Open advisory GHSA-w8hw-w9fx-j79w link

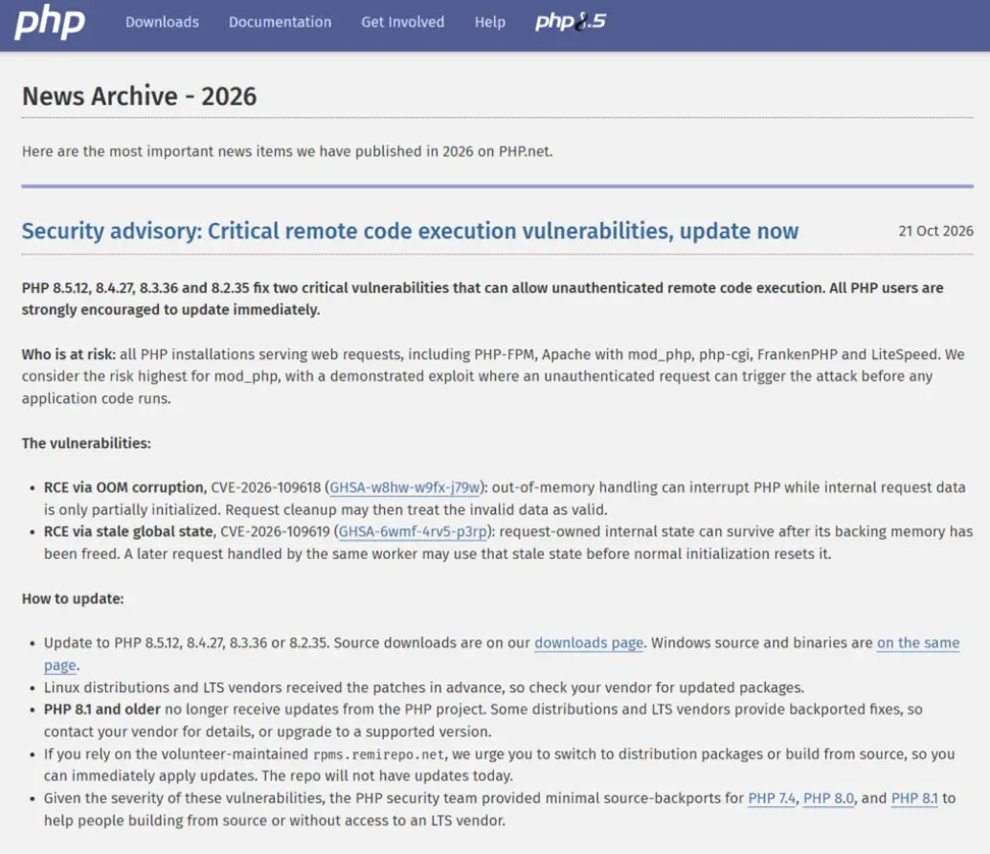click(405, 487)
